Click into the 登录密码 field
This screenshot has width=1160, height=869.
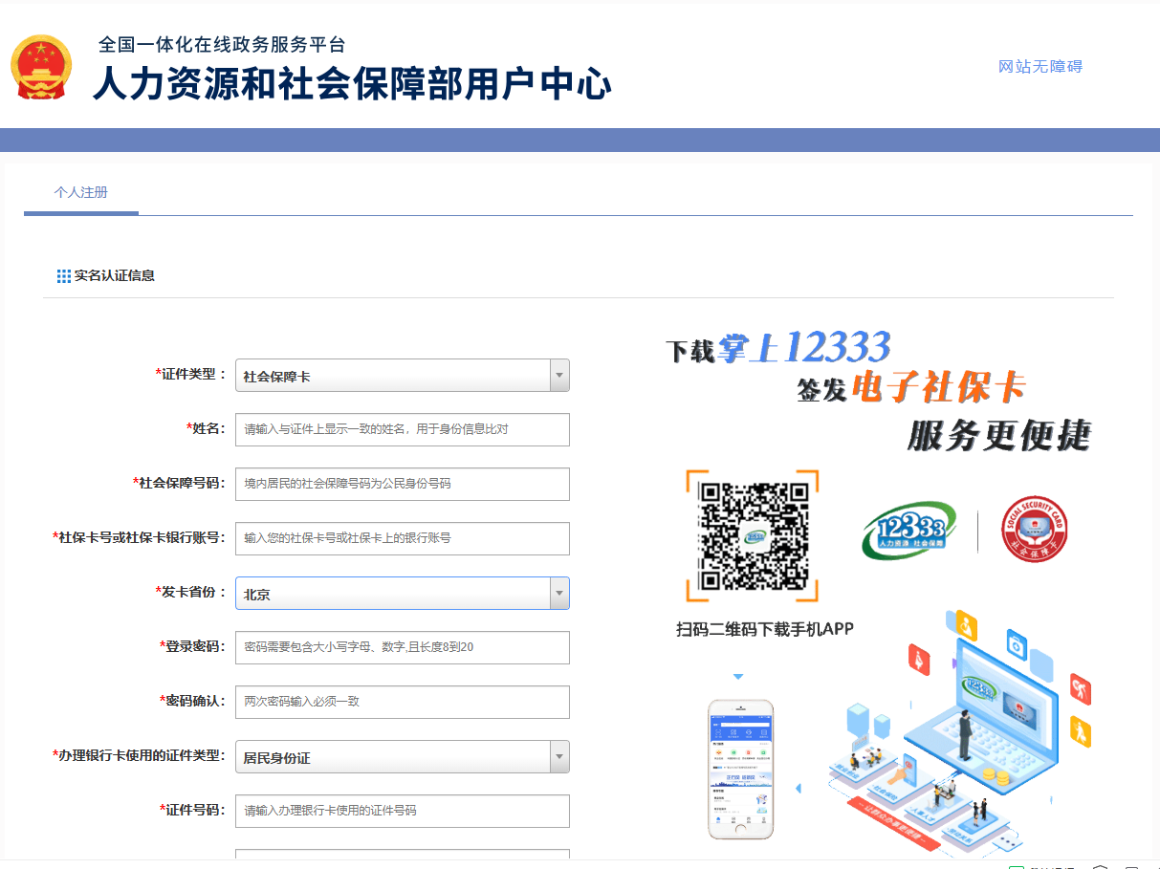click(x=402, y=647)
